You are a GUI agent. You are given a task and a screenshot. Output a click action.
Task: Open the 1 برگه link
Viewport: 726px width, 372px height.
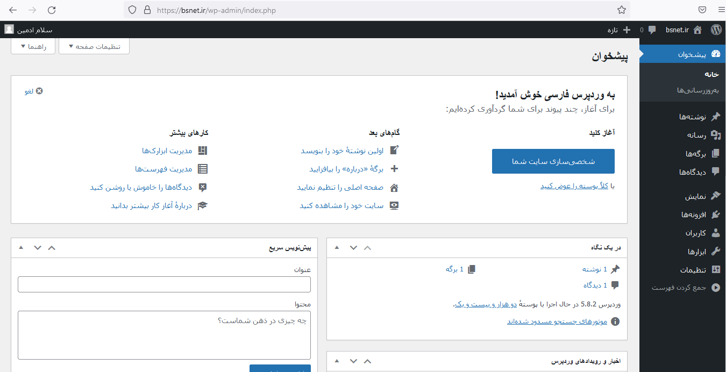(x=454, y=269)
